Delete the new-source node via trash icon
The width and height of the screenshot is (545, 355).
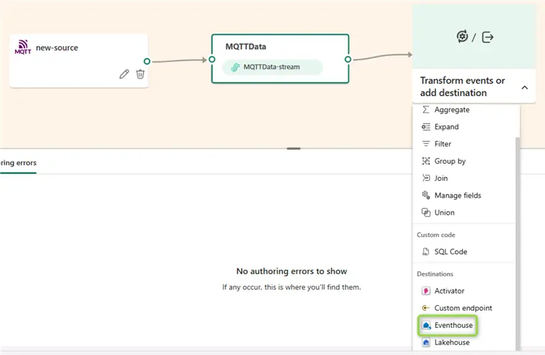click(x=140, y=74)
